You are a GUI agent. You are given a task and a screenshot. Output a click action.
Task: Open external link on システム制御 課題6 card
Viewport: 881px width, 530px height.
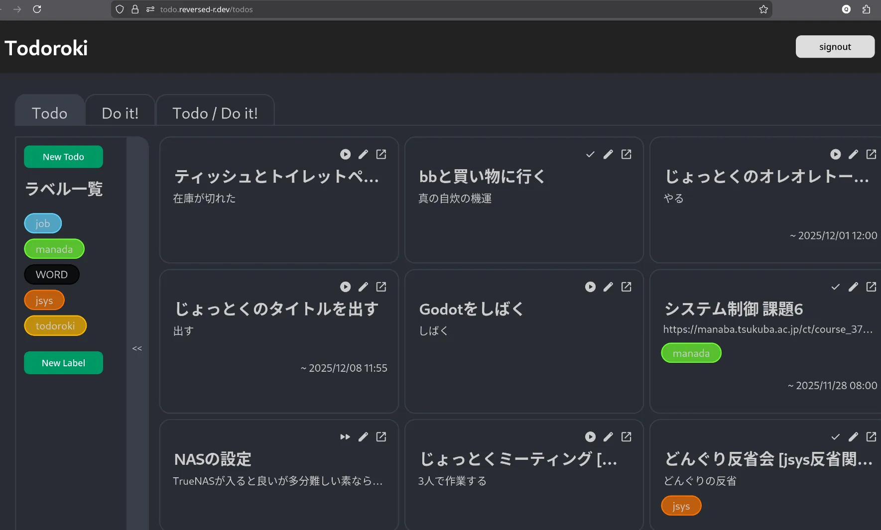[x=871, y=287]
